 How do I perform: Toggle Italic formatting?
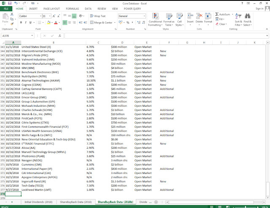coord(26,22)
